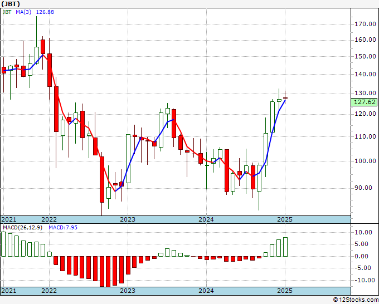Image resolution: width=379 pixels, height=304 pixels.
Task: Click the MACD:7.95 value label
Action: 63,228
